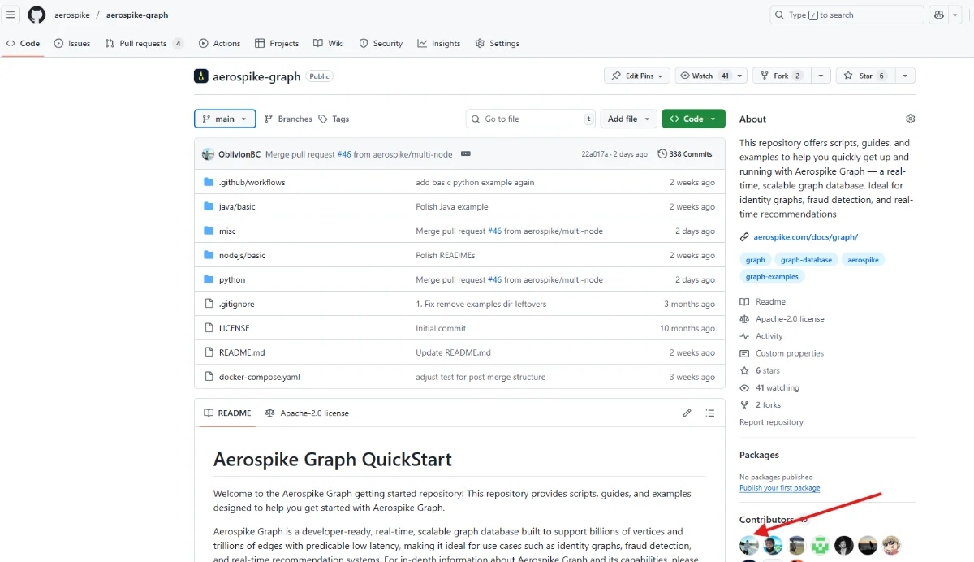Open Custom properties in About
The image size is (974, 562).
point(789,353)
